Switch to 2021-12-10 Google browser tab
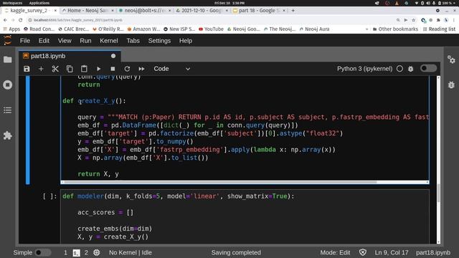This screenshot has height=258, width=459. 202,11
